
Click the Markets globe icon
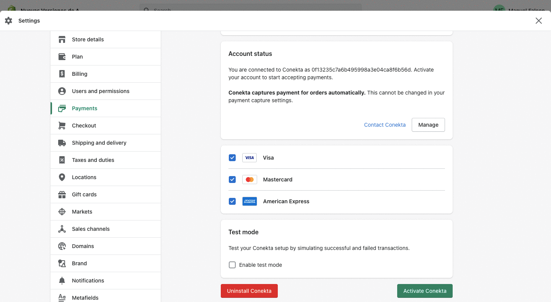(62, 212)
